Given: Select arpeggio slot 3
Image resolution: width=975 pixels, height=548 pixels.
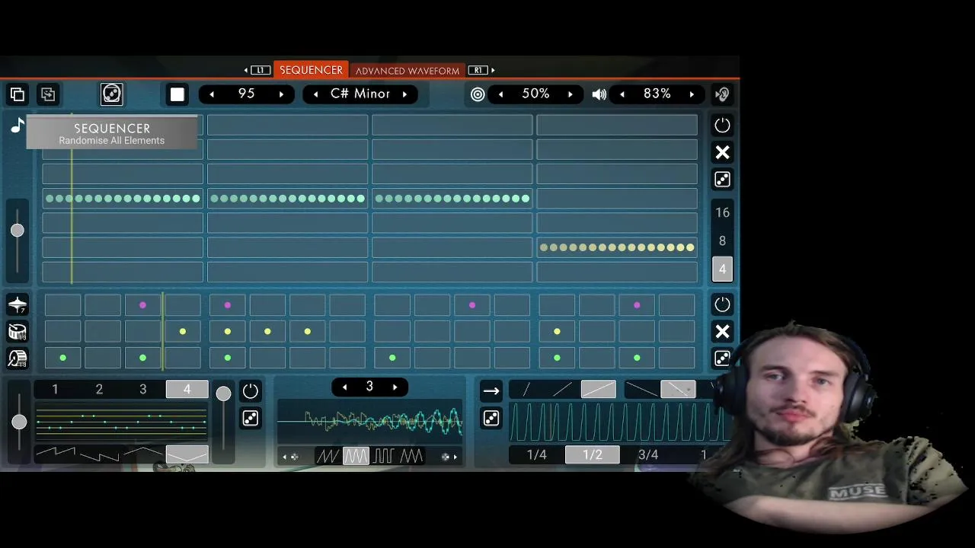Looking at the screenshot, I should pyautogui.click(x=142, y=390).
